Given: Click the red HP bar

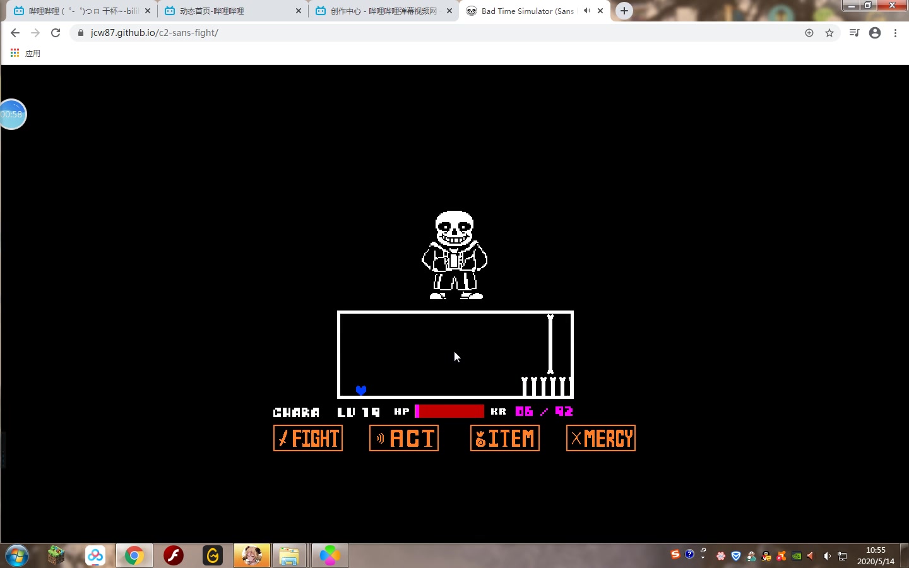Looking at the screenshot, I should 449,411.
